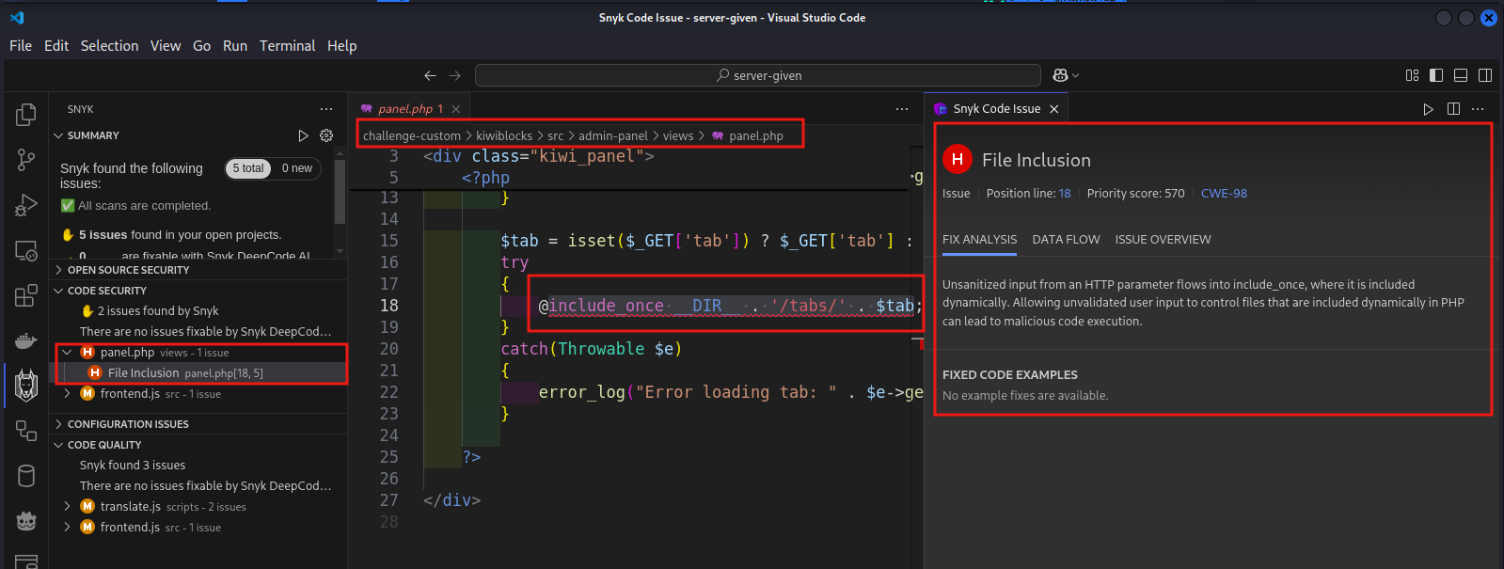Viewport: 1504px width, 569px height.
Task: Go back with the navigation arrow
Action: (x=430, y=75)
